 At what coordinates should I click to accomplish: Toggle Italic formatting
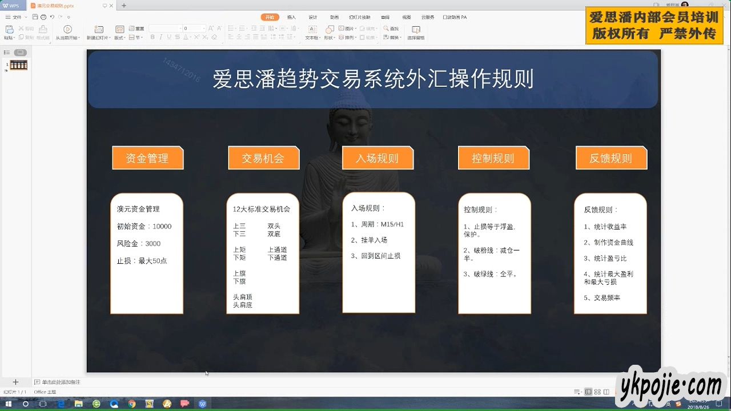(161, 37)
